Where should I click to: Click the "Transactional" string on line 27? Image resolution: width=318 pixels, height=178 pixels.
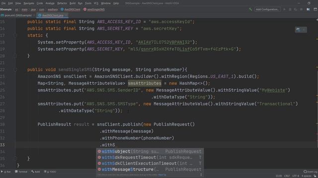tap(276, 104)
